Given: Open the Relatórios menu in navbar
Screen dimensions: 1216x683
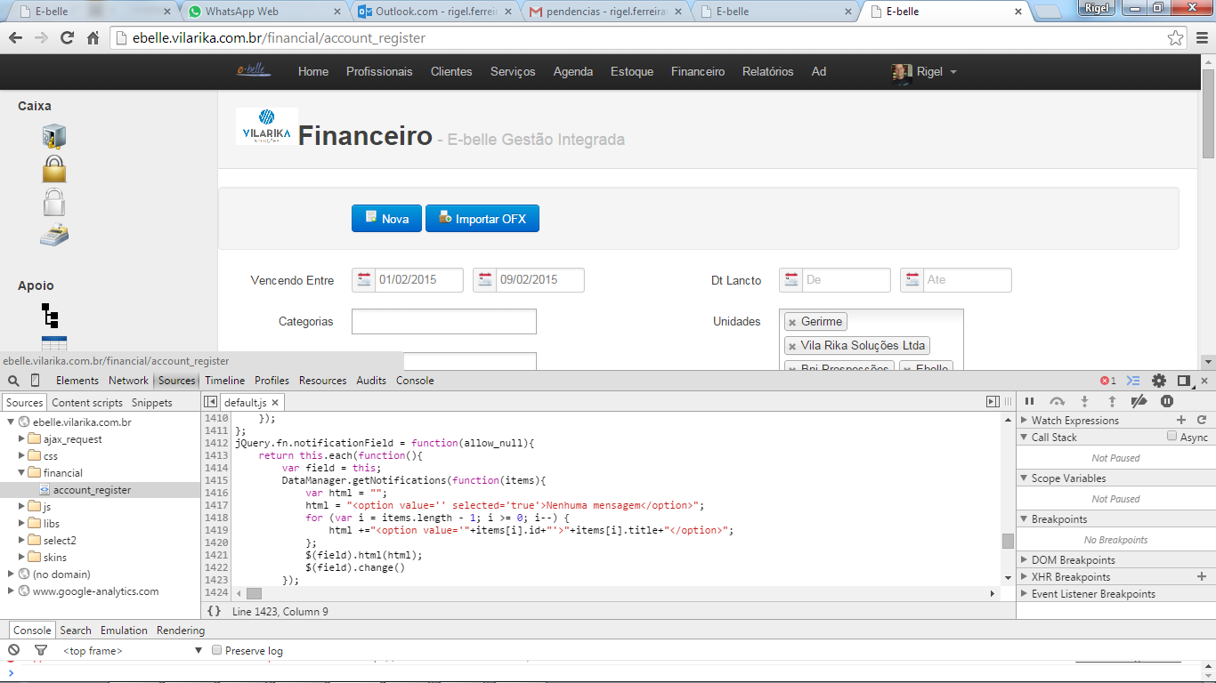Looking at the screenshot, I should coord(767,72).
